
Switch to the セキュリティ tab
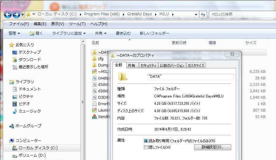[x=148, y=65]
